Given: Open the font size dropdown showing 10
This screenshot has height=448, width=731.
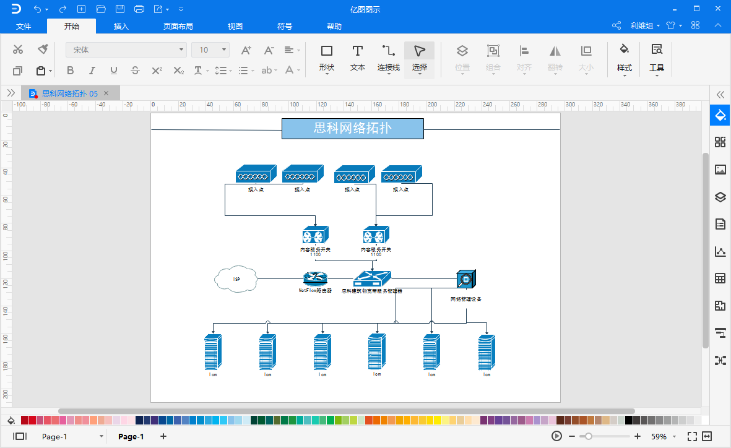Looking at the screenshot, I should click(210, 50).
